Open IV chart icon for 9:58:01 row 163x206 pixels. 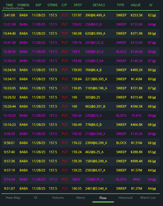[x=154, y=143]
